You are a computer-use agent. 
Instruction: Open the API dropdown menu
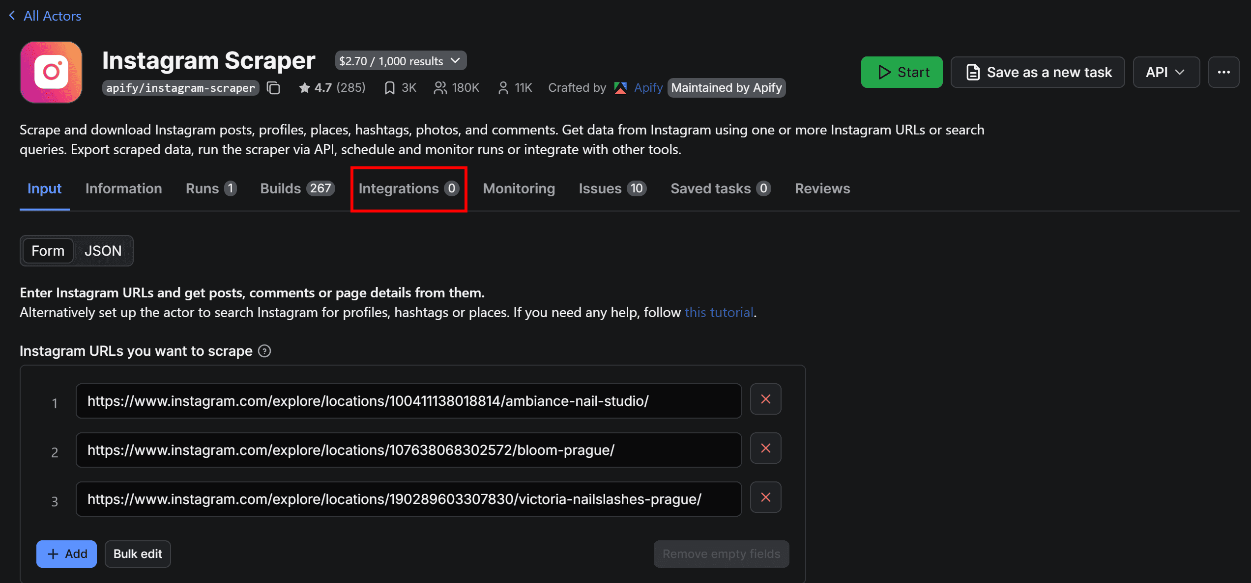tap(1166, 72)
